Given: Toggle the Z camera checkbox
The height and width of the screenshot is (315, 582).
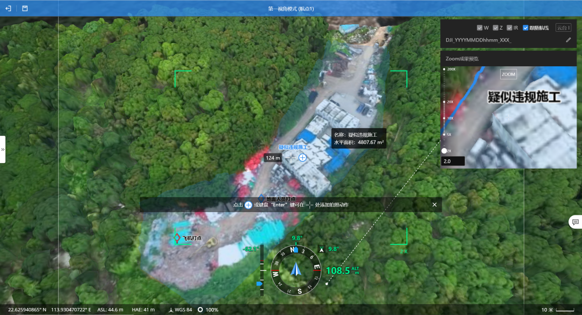Looking at the screenshot, I should coord(495,27).
